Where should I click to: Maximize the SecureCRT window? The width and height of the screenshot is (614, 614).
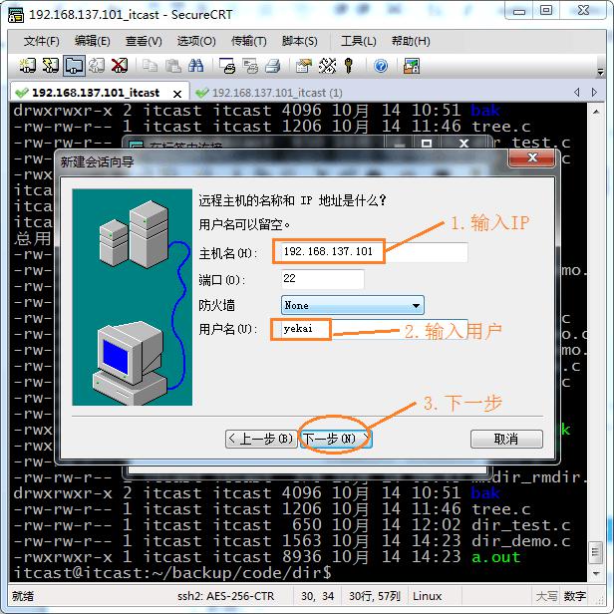(546, 11)
